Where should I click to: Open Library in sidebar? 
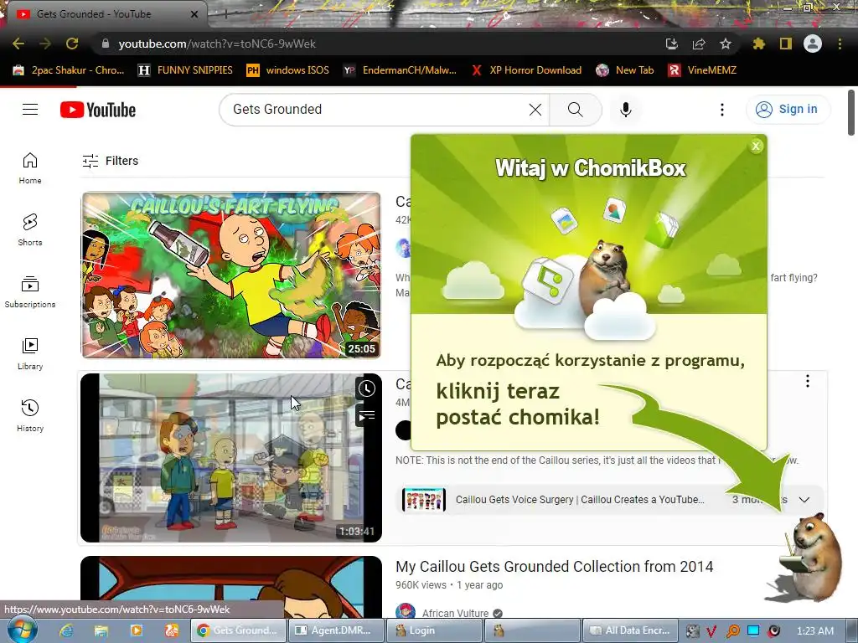point(30,354)
